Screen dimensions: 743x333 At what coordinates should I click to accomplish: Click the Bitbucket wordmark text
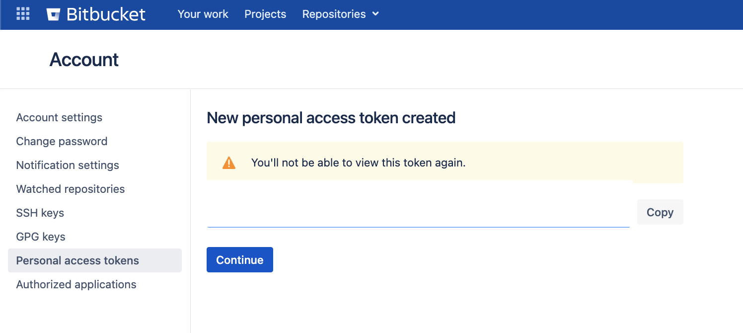[x=106, y=14]
